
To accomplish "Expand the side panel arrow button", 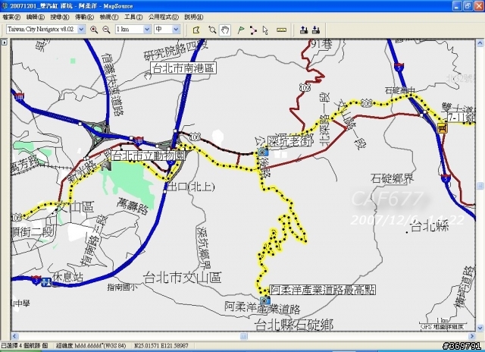I will pyautogui.click(x=5, y=42).
